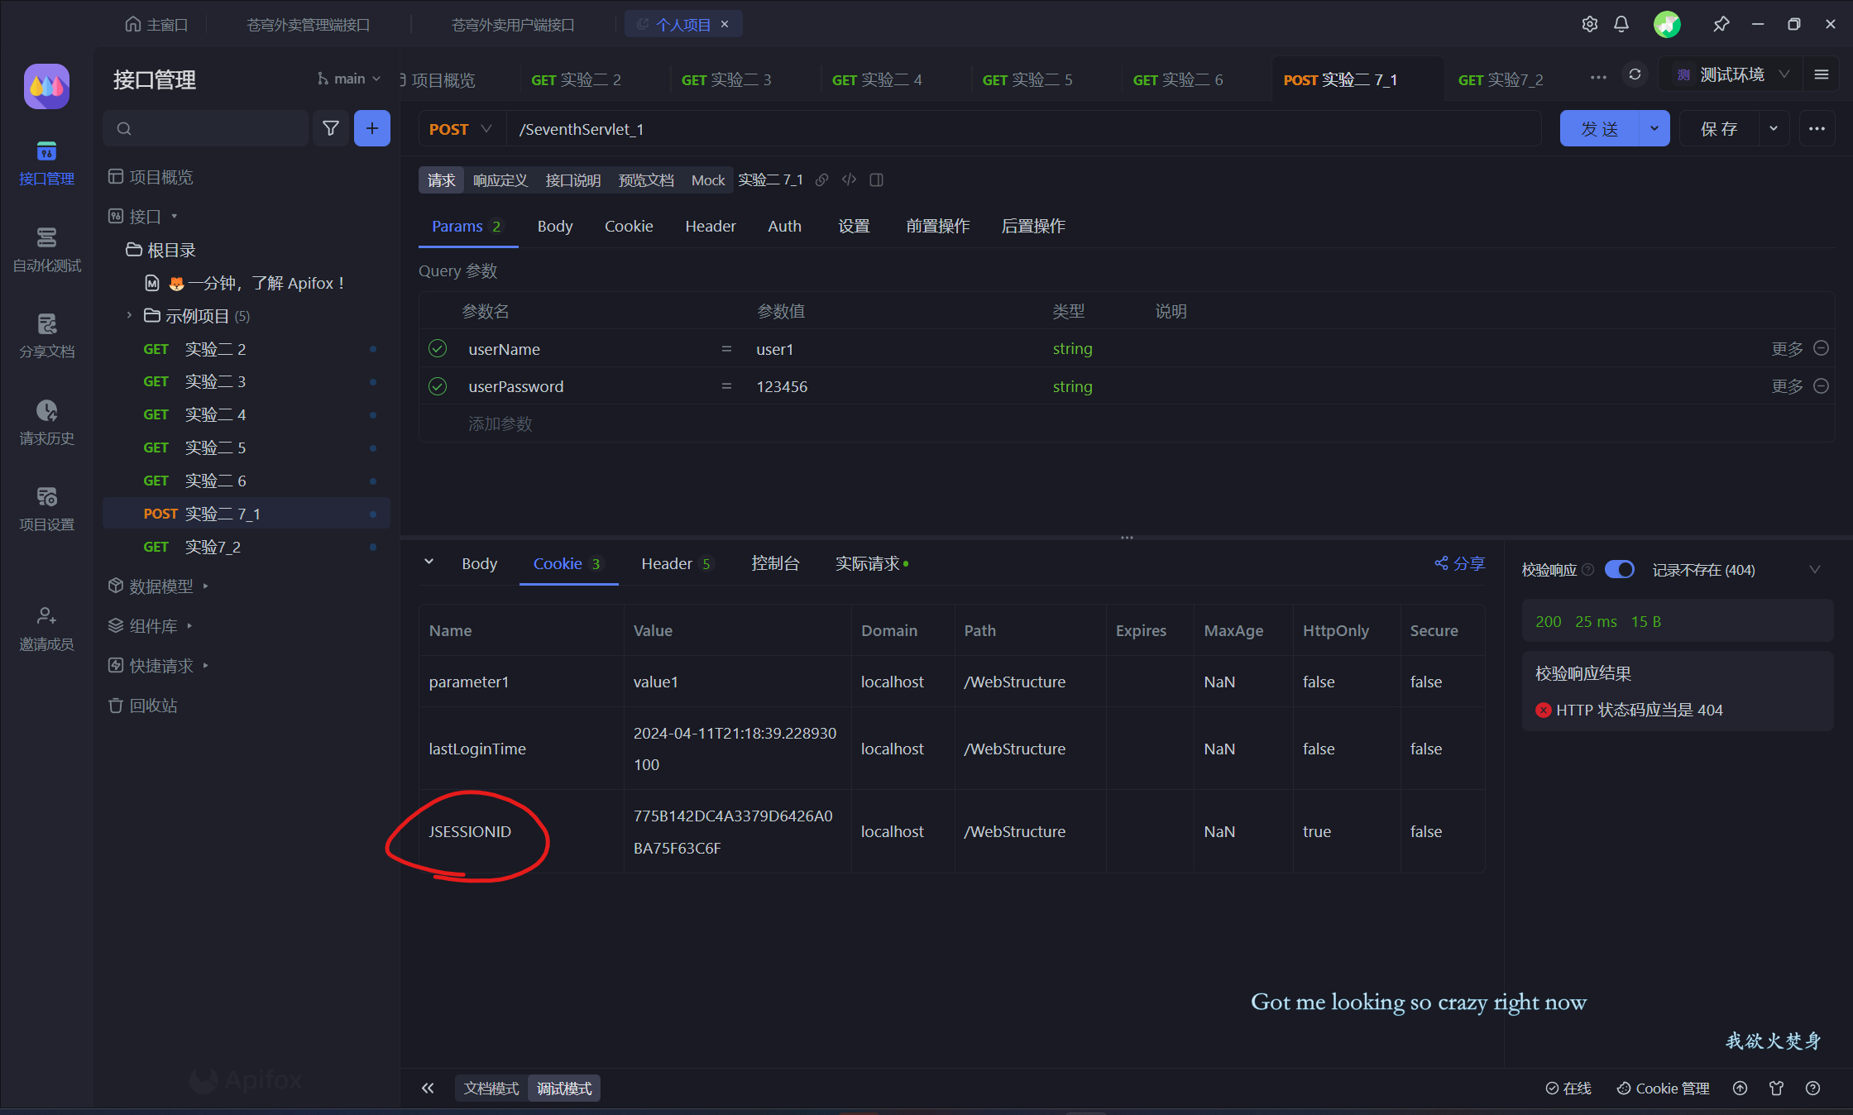This screenshot has width=1853, height=1115.
Task: Click the 保存 save button
Action: point(1719,128)
